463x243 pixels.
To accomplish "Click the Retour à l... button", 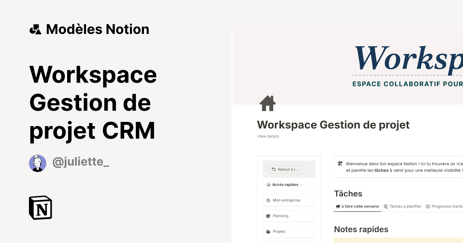I will [285, 169].
